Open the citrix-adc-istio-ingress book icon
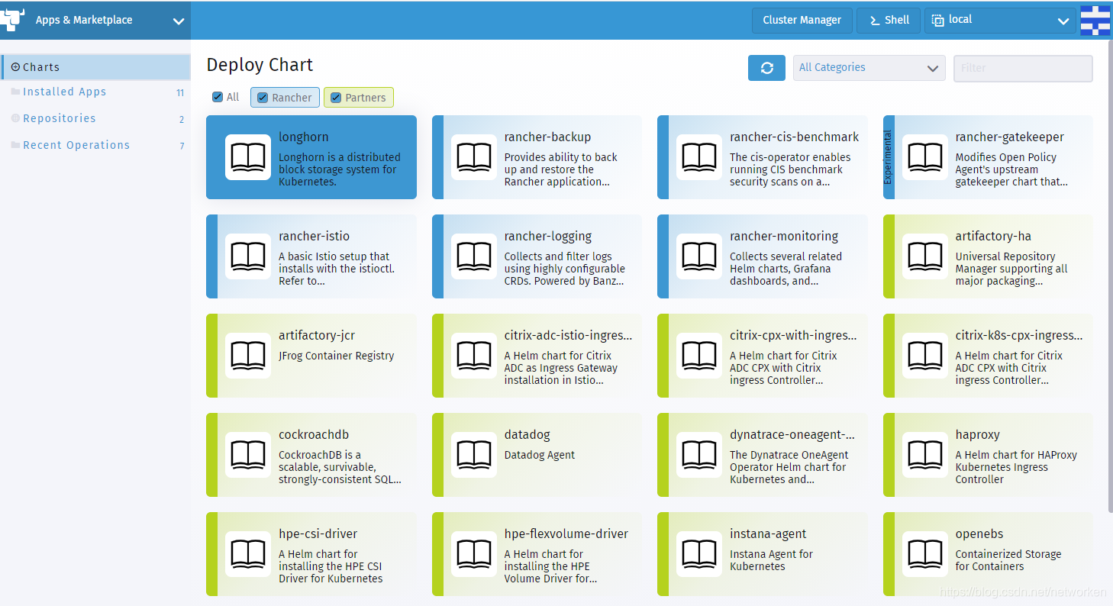The image size is (1113, 606). coord(474,356)
